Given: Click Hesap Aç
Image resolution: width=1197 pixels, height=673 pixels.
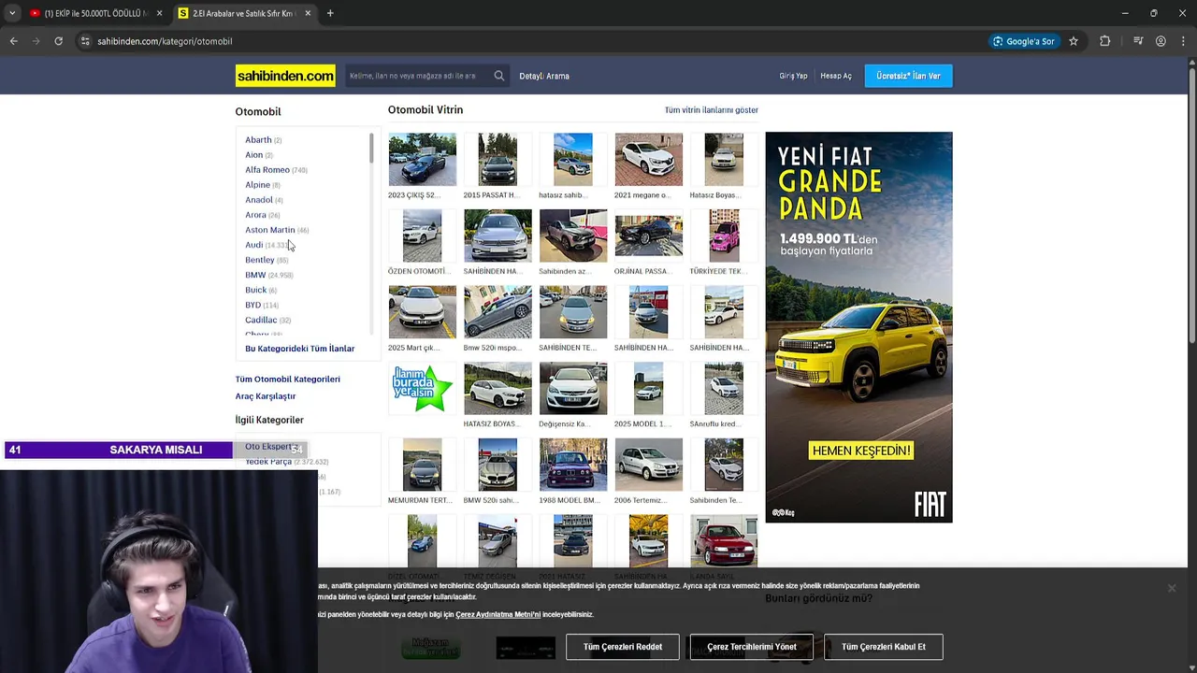Looking at the screenshot, I should pyautogui.click(x=836, y=76).
